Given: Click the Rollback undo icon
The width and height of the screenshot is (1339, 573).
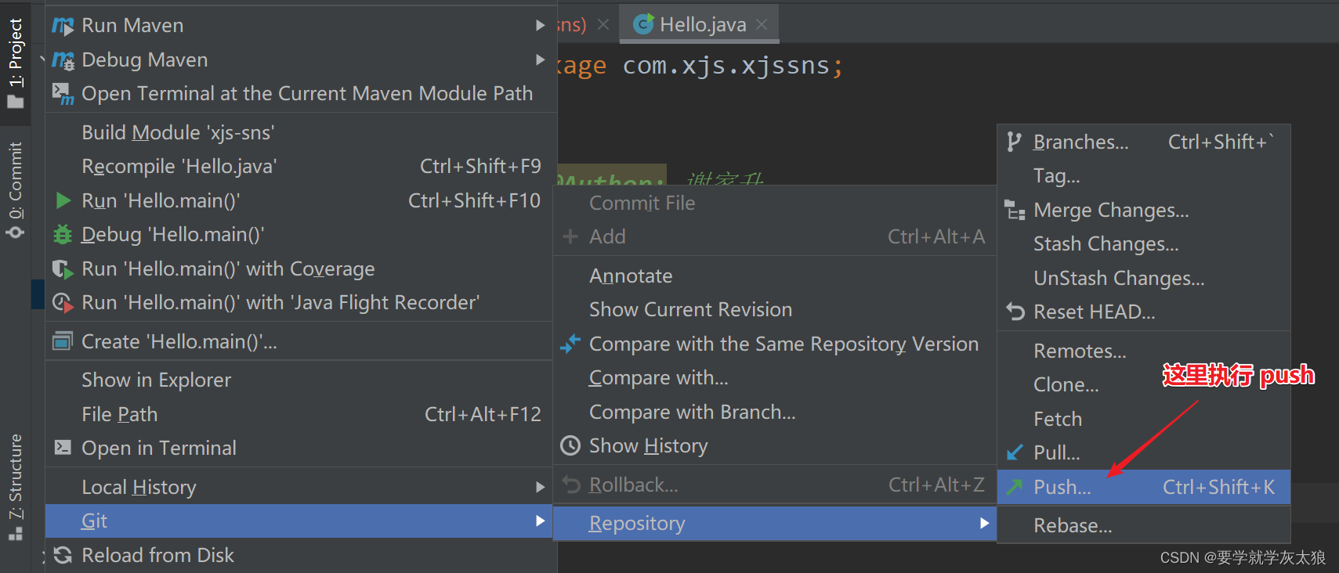Looking at the screenshot, I should click(571, 485).
